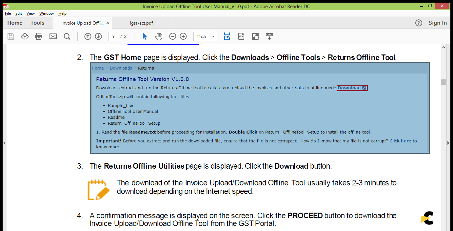The image size is (453, 231).
Task: Click the 'Offline Tool User Manual' list item
Action: tap(133, 112)
